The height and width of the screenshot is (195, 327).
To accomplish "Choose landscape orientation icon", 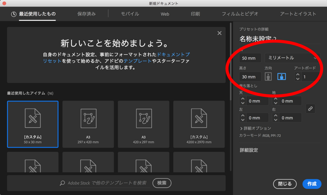I will [x=282, y=77].
